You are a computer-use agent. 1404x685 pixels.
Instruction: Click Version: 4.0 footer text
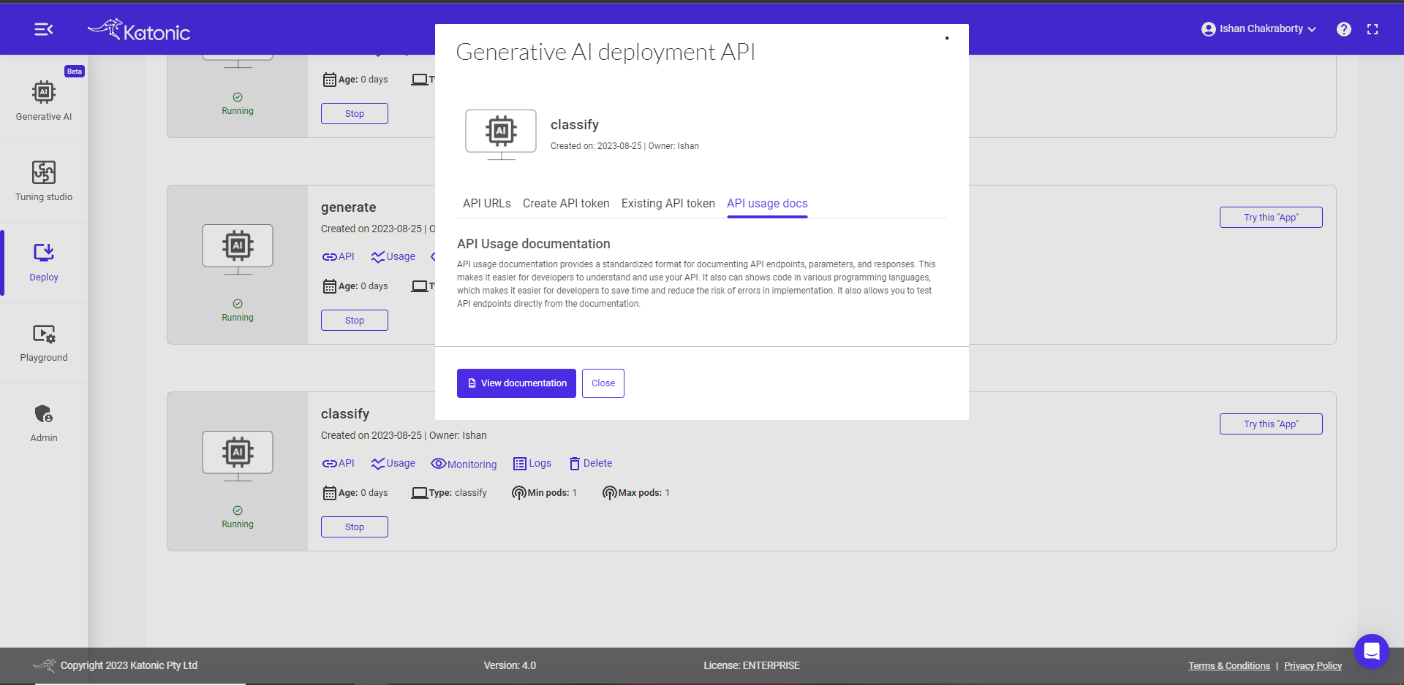(x=510, y=665)
